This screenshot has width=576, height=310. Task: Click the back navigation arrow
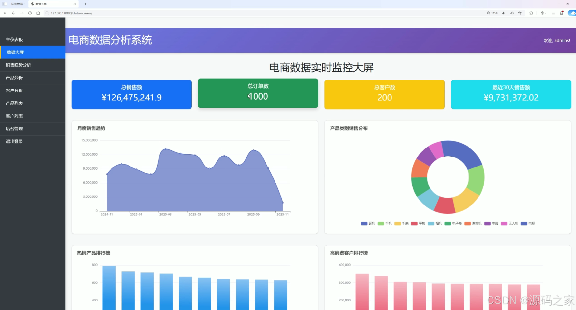tap(13, 13)
